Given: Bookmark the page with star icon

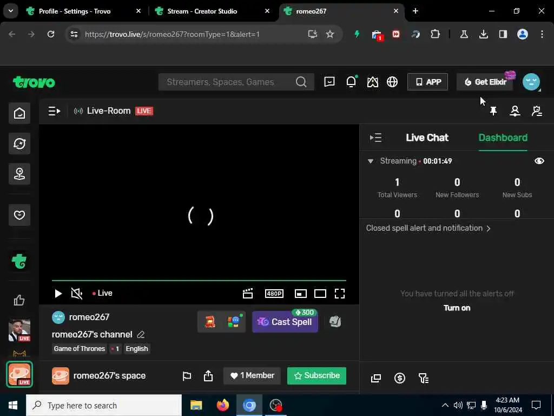Looking at the screenshot, I should [329, 34].
